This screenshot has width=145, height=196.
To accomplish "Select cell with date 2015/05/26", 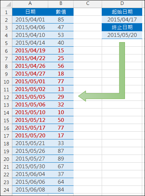I will (30, 151).
